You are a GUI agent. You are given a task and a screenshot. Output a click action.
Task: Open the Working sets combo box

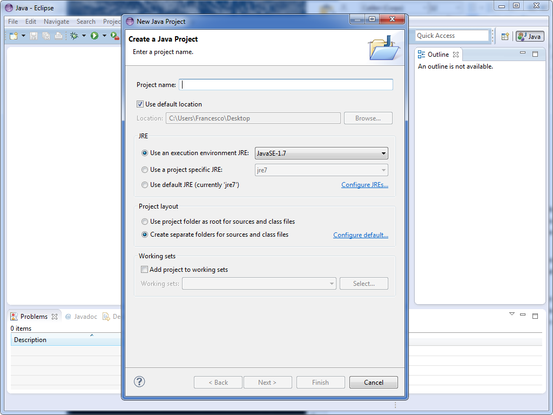pyautogui.click(x=259, y=283)
